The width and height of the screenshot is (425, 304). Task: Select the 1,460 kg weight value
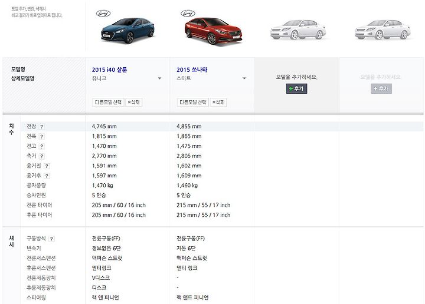187,186
